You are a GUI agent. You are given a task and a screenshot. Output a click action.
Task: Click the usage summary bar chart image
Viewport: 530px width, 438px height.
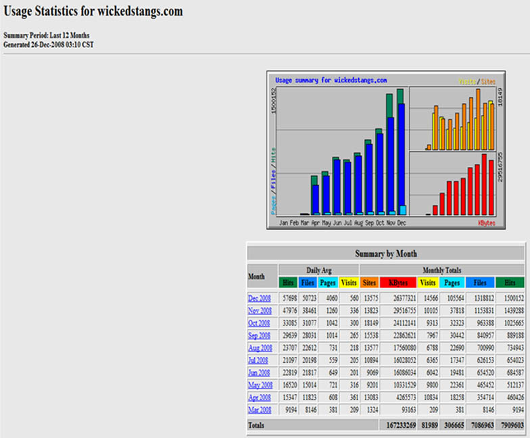coord(386,150)
